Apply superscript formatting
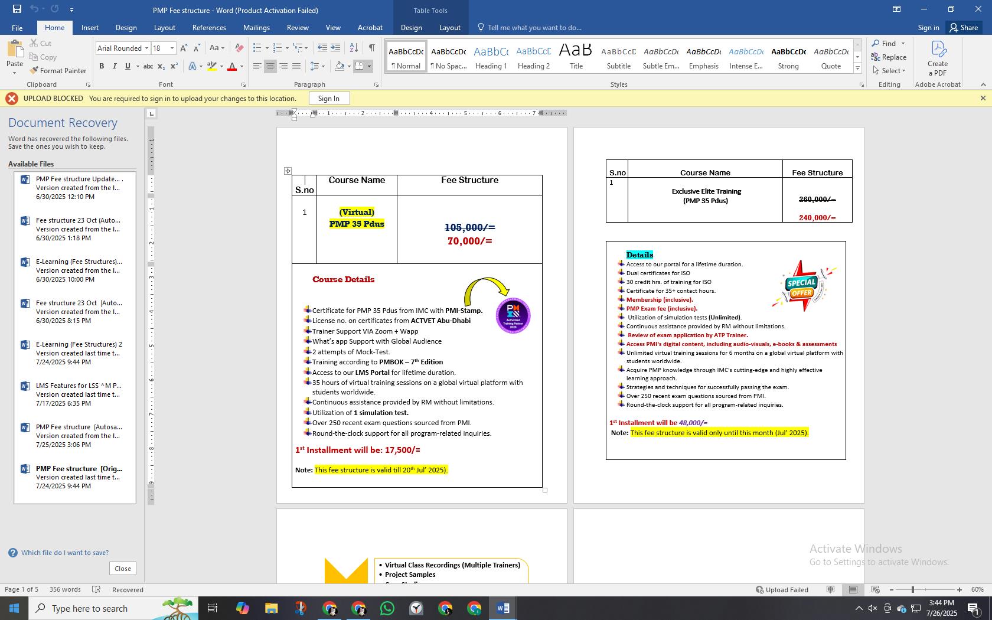 (174, 66)
